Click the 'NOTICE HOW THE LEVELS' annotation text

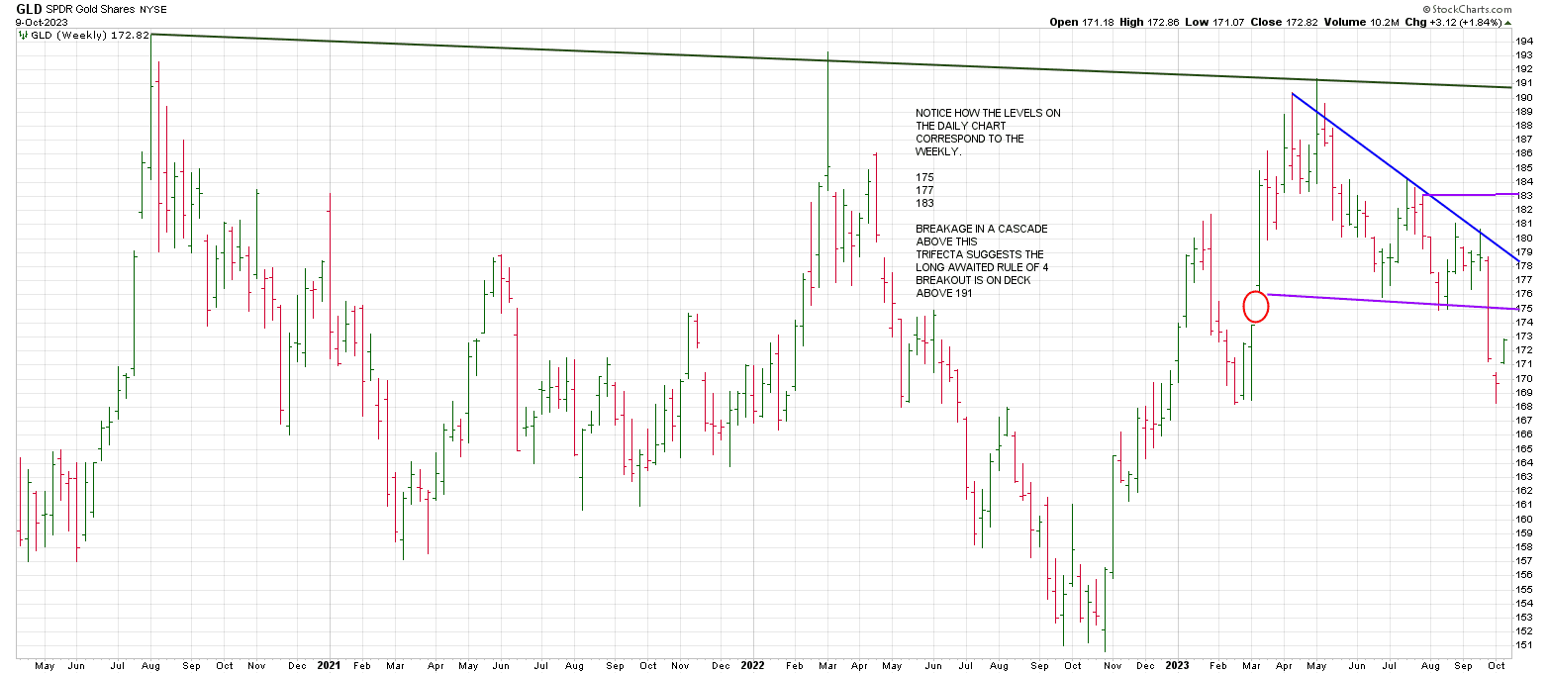(987, 113)
